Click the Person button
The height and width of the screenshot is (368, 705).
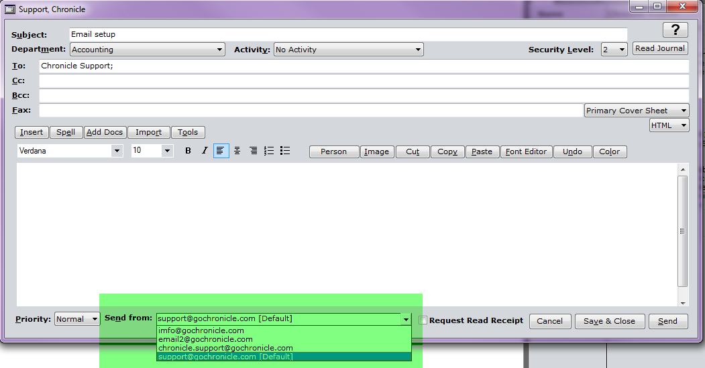point(334,152)
